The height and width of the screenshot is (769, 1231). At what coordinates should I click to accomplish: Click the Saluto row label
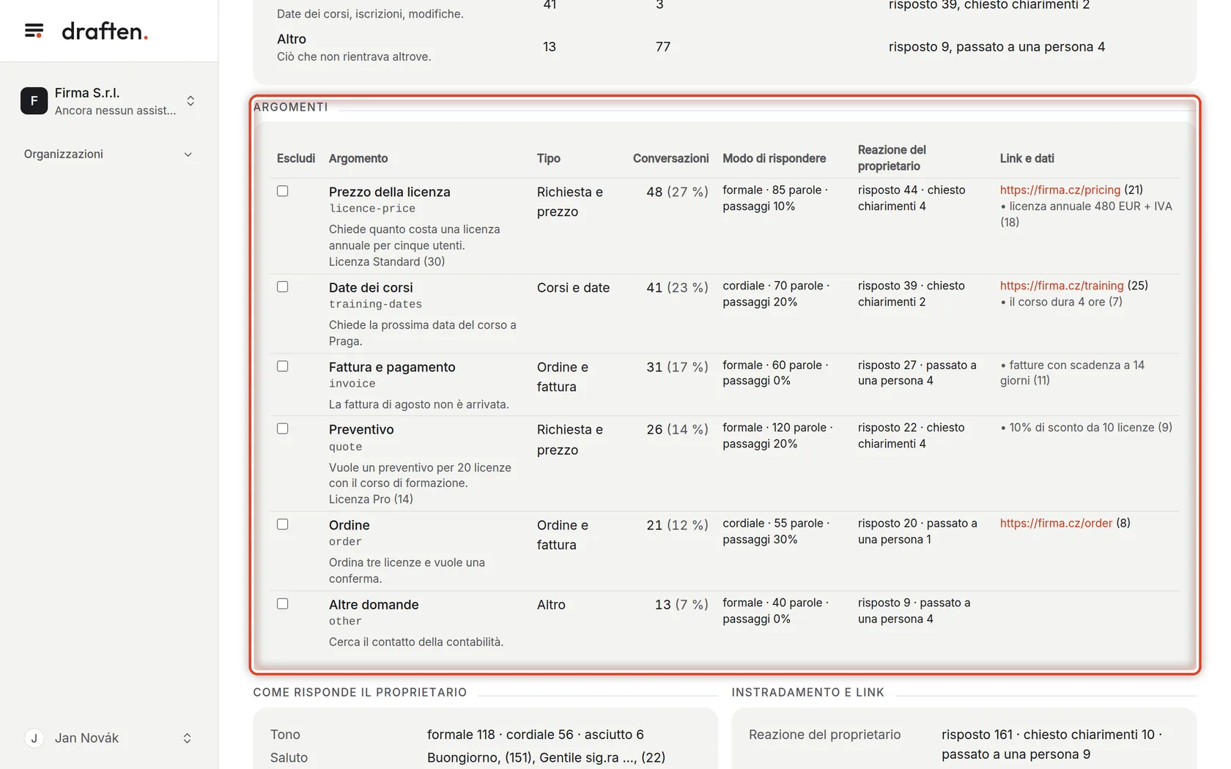(289, 758)
